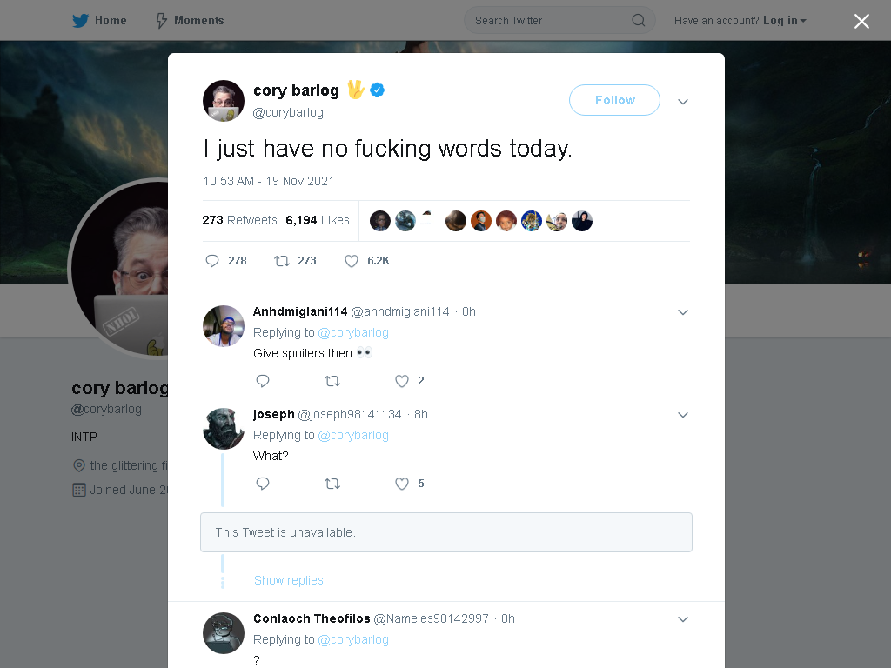Expand options for Anhdmiglani114's reply
Viewport: 891px width, 668px height.
[683, 312]
